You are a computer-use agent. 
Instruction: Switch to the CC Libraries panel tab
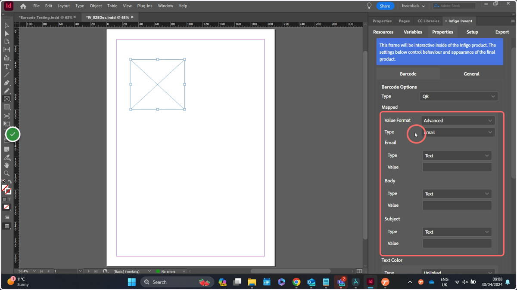[428, 21]
